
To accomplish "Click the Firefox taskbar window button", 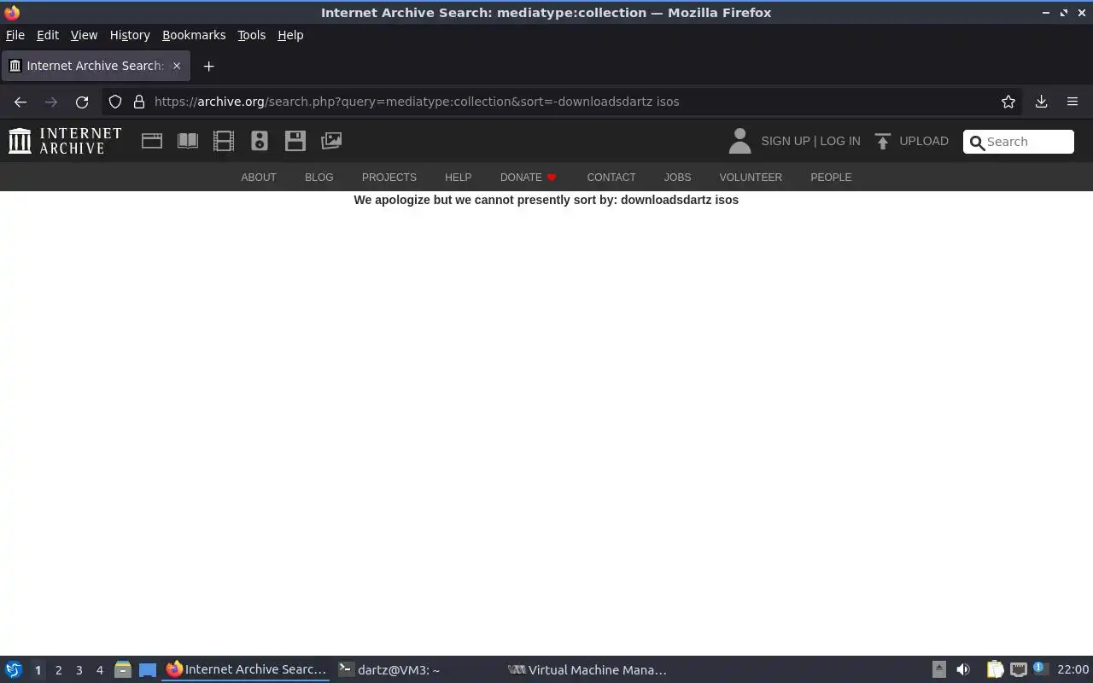I will (x=246, y=669).
